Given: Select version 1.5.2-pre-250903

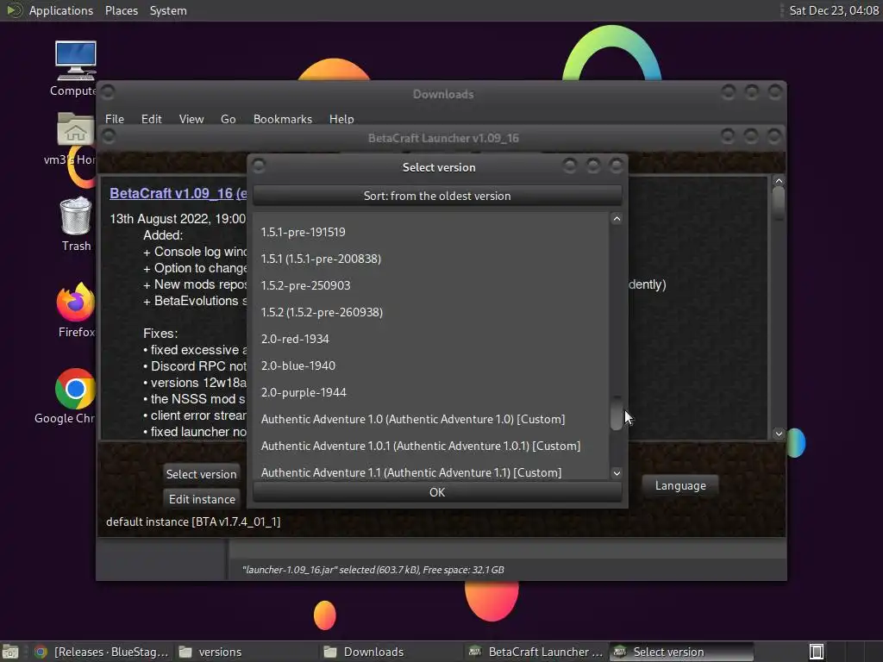Looking at the screenshot, I should point(431,285).
